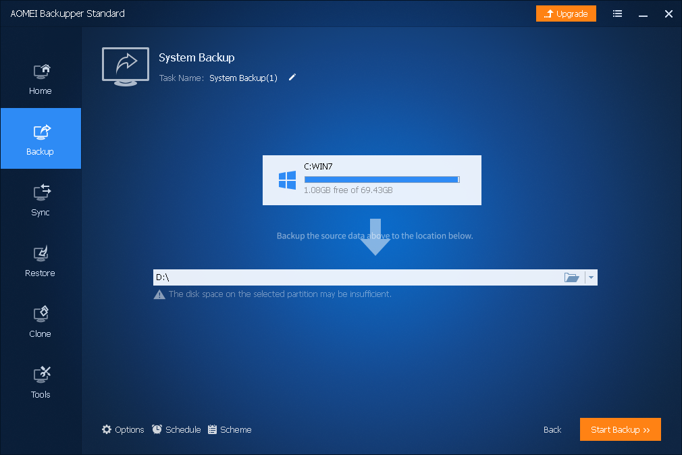682x455 pixels.
Task: Go Back to the previous screen
Action: 552,430
